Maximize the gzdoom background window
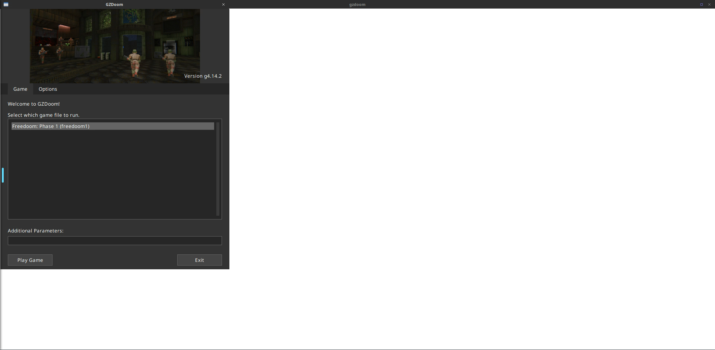Viewport: 715px width, 350px height. 702,4
